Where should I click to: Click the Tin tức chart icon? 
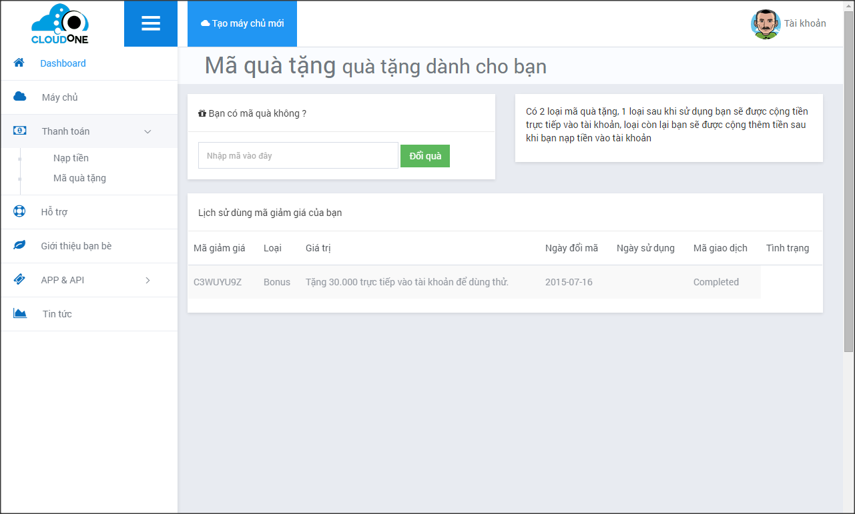click(x=20, y=313)
